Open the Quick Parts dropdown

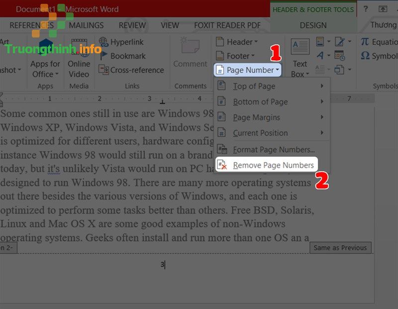(323, 41)
